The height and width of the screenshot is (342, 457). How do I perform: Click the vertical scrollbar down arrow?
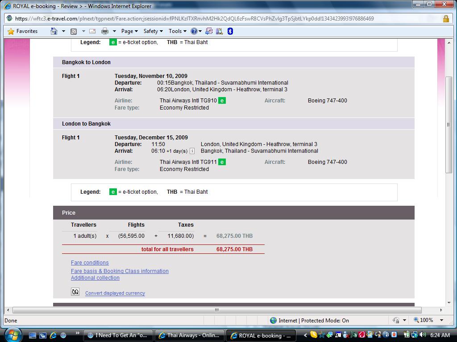tap(449, 303)
